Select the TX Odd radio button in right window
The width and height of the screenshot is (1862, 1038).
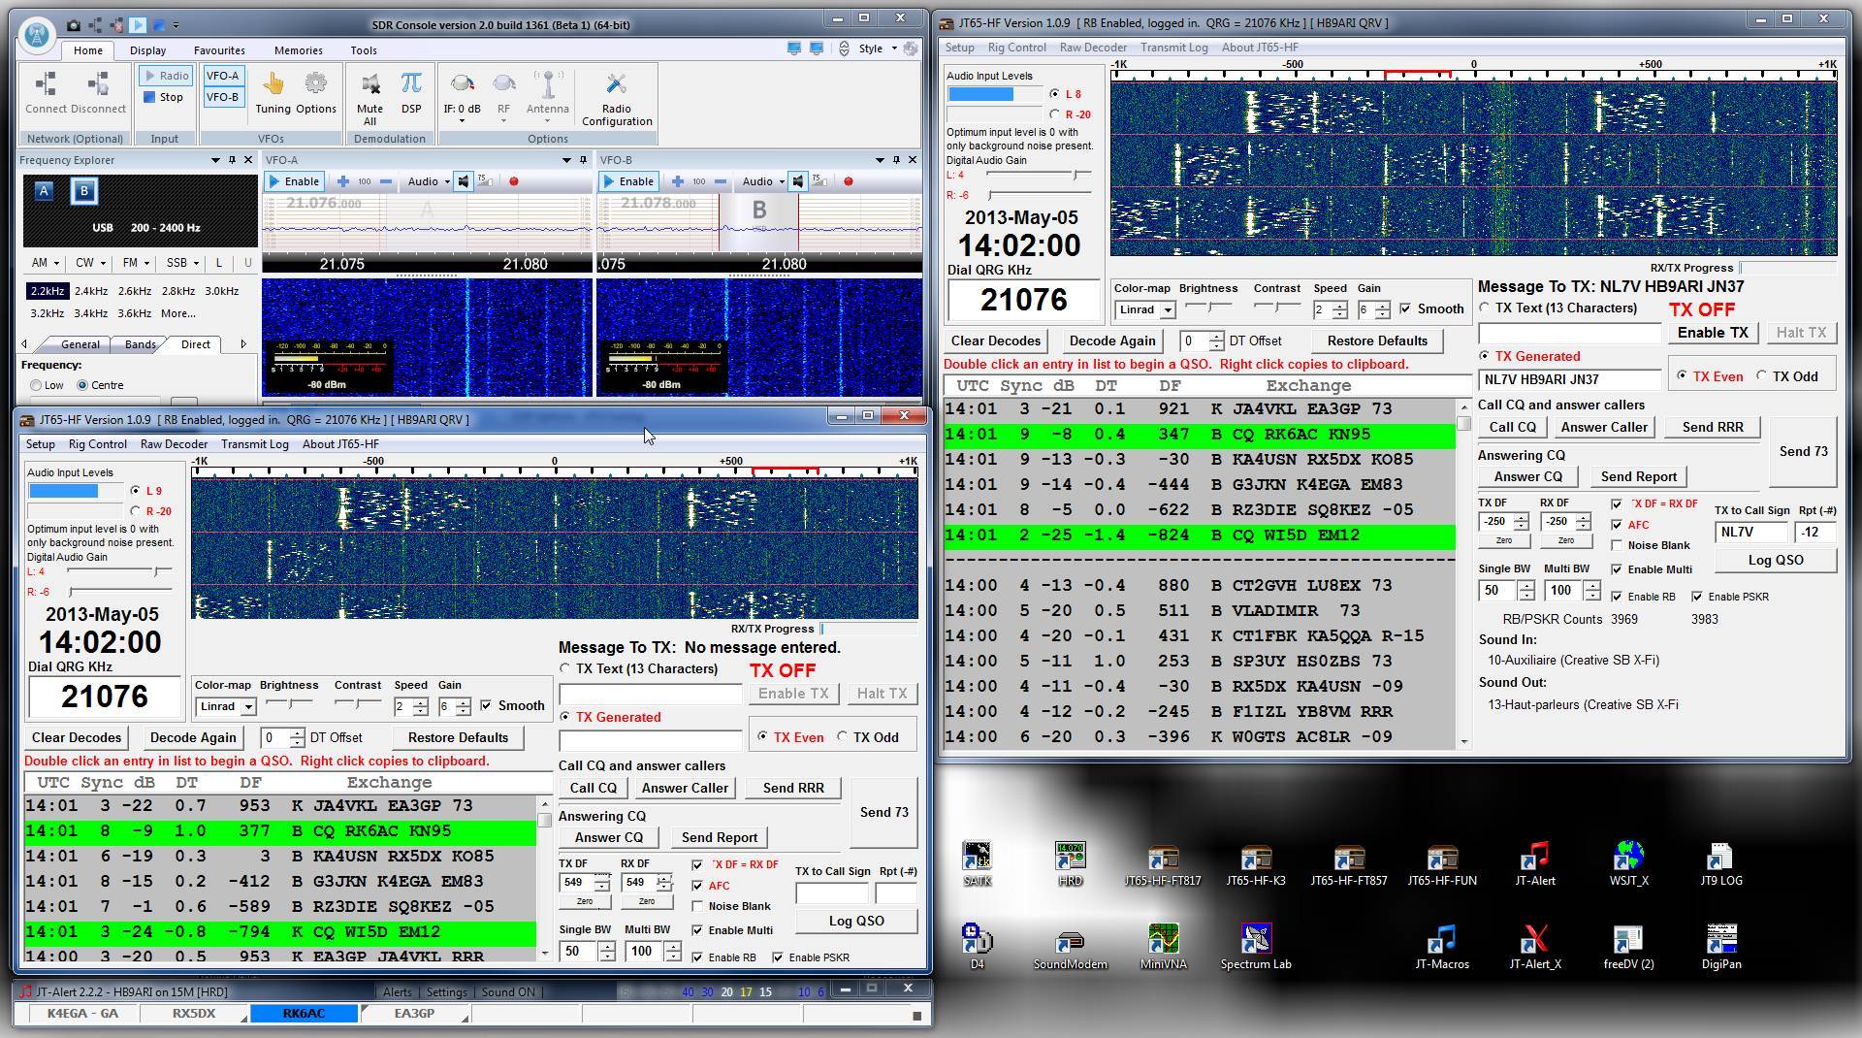[1761, 376]
